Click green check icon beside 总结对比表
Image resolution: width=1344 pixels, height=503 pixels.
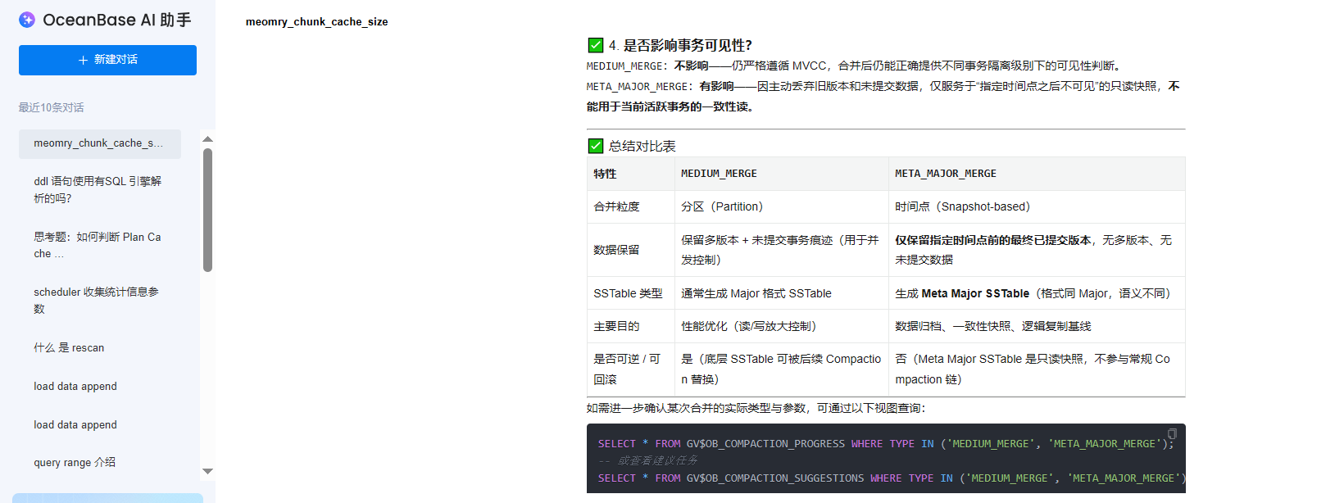[x=596, y=146]
